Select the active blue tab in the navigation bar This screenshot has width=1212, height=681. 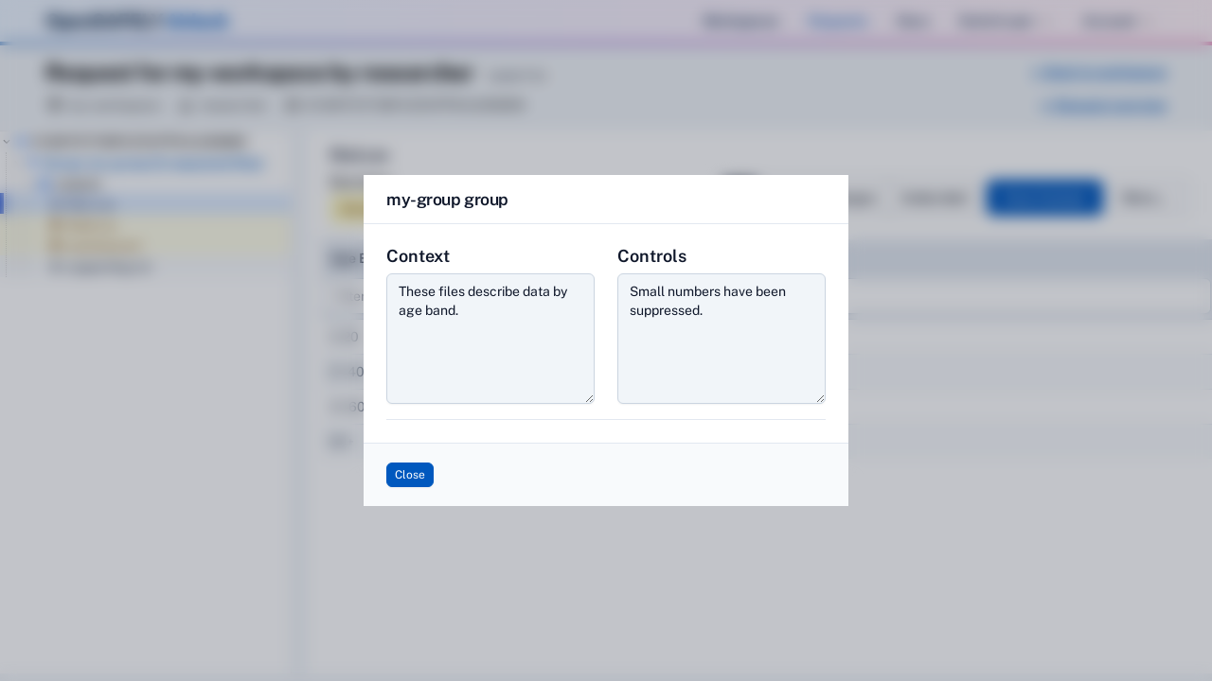837,21
